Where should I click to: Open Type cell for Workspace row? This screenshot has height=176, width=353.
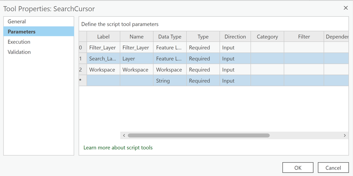pyautogui.click(x=203, y=70)
